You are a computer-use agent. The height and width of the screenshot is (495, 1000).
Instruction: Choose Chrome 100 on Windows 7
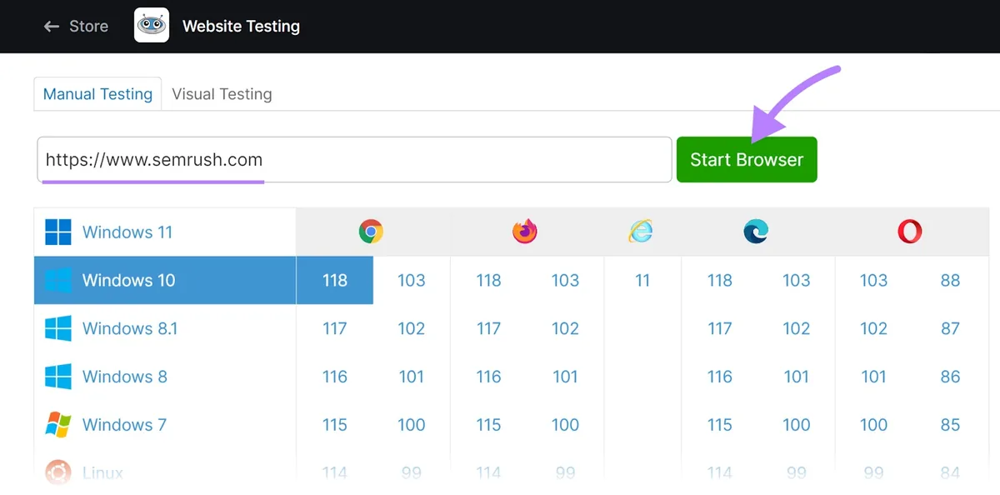coord(412,425)
